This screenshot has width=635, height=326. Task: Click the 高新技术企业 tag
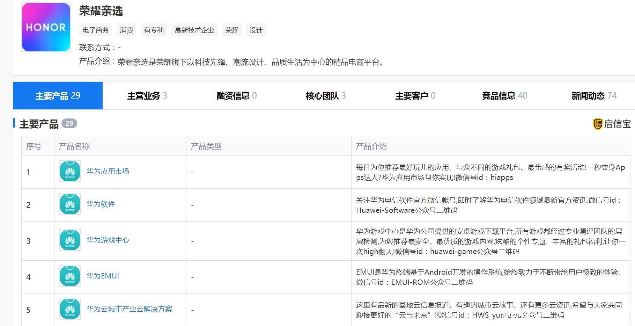point(194,30)
